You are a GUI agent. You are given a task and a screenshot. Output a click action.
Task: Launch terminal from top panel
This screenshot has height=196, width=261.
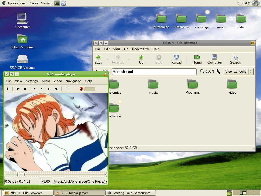(57, 3)
